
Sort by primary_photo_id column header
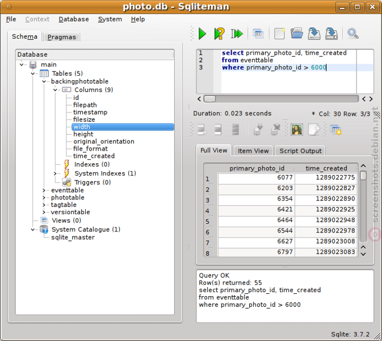pos(257,168)
